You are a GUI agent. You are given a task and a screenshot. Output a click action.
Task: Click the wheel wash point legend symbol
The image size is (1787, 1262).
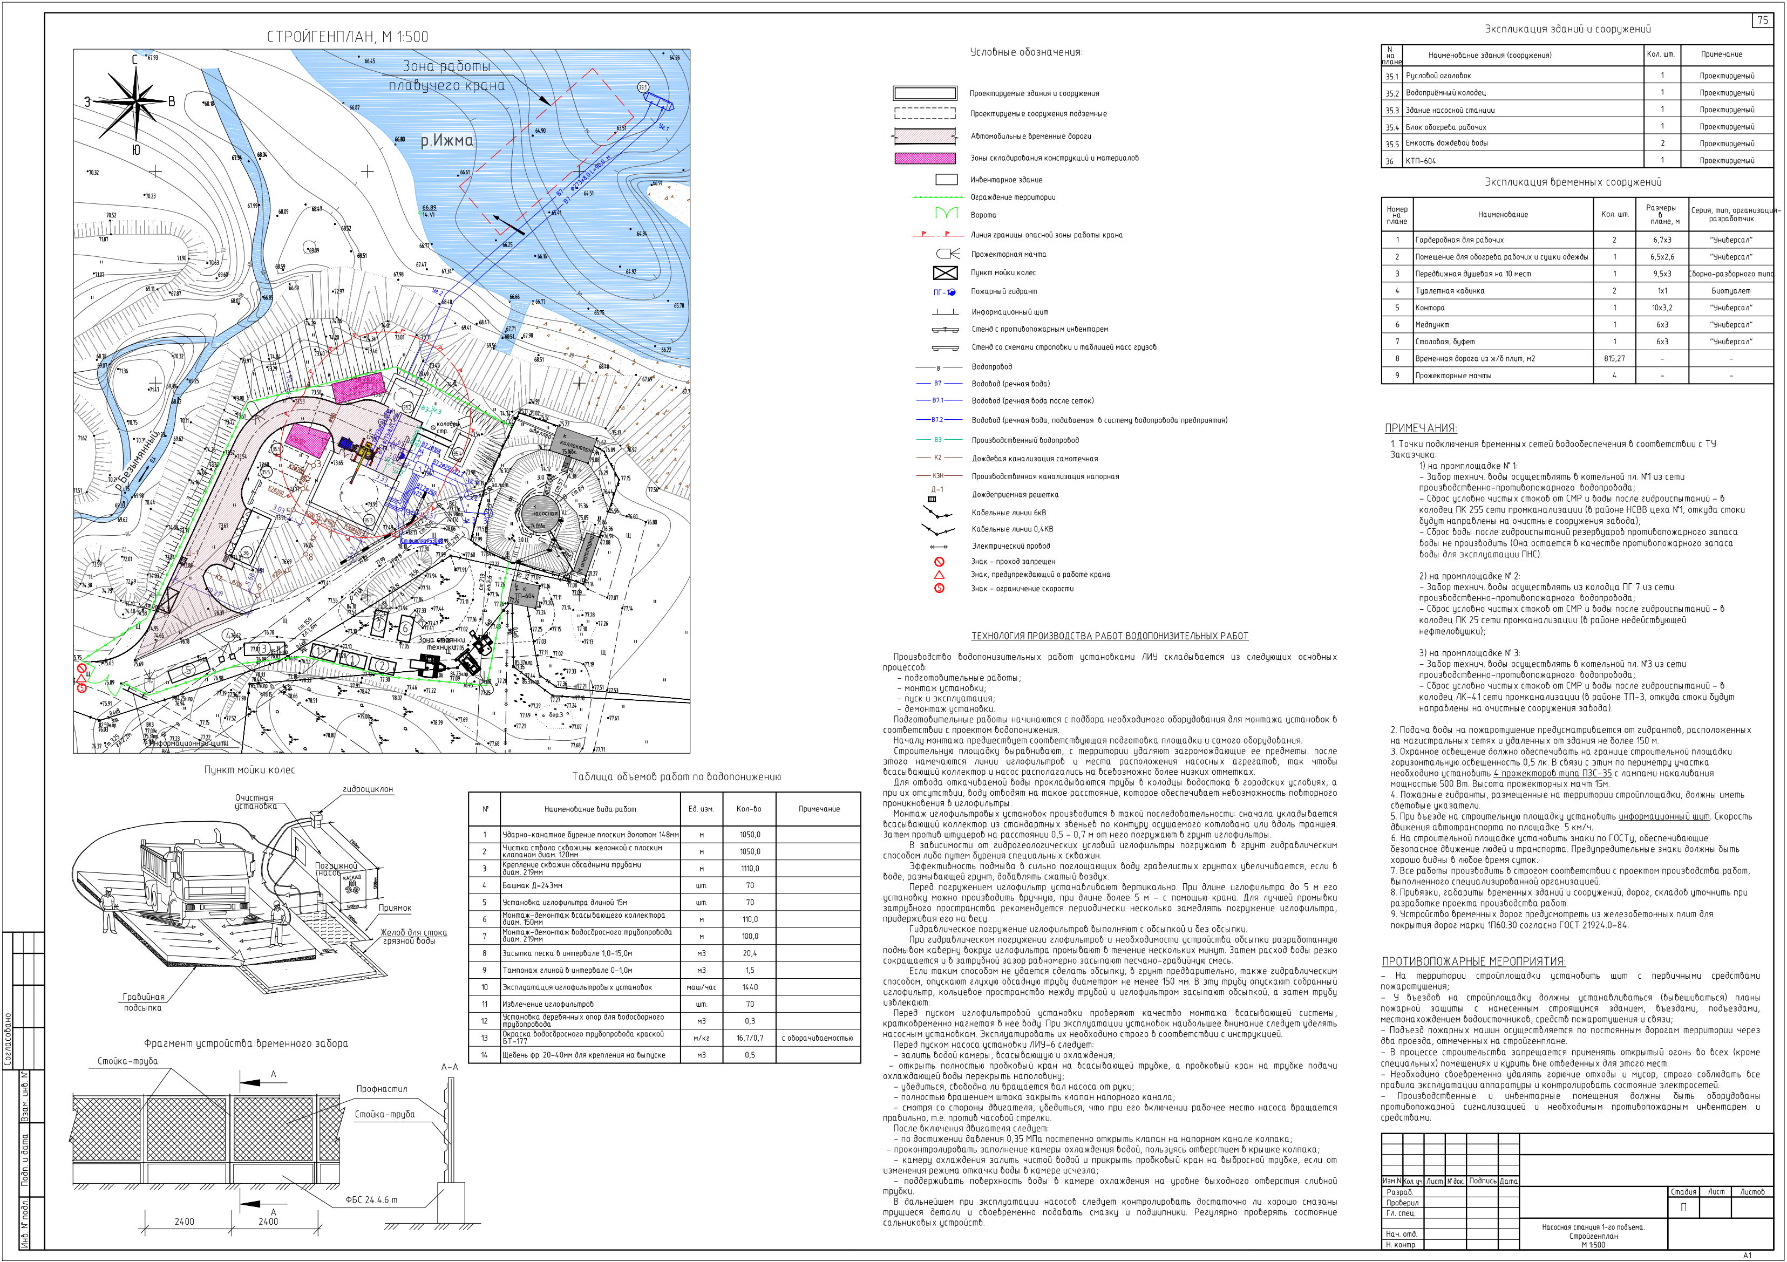click(945, 273)
